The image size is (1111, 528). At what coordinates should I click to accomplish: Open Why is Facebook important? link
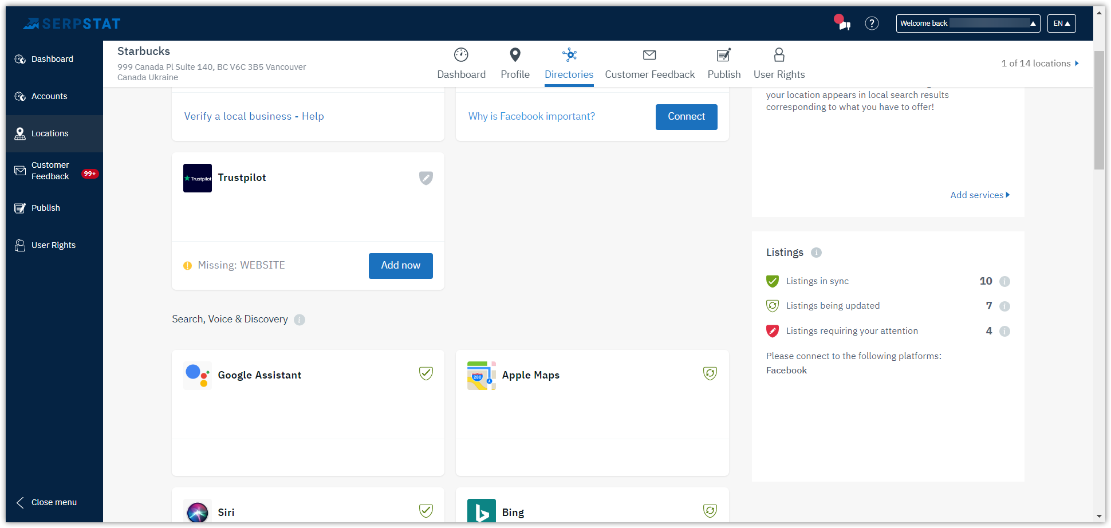[531, 116]
